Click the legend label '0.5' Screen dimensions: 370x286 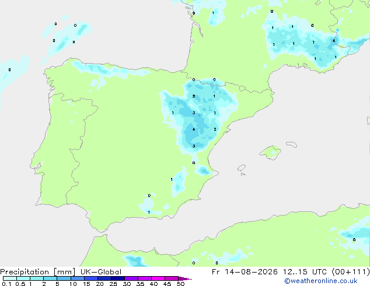point(20,284)
